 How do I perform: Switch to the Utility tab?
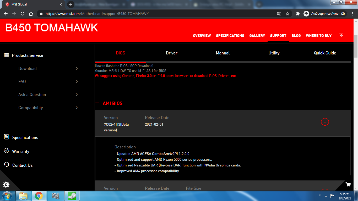click(274, 53)
